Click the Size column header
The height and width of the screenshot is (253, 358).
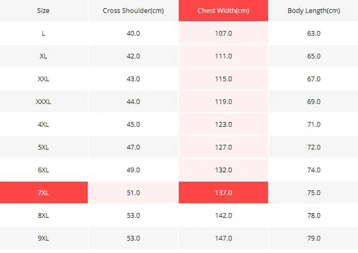(x=43, y=10)
